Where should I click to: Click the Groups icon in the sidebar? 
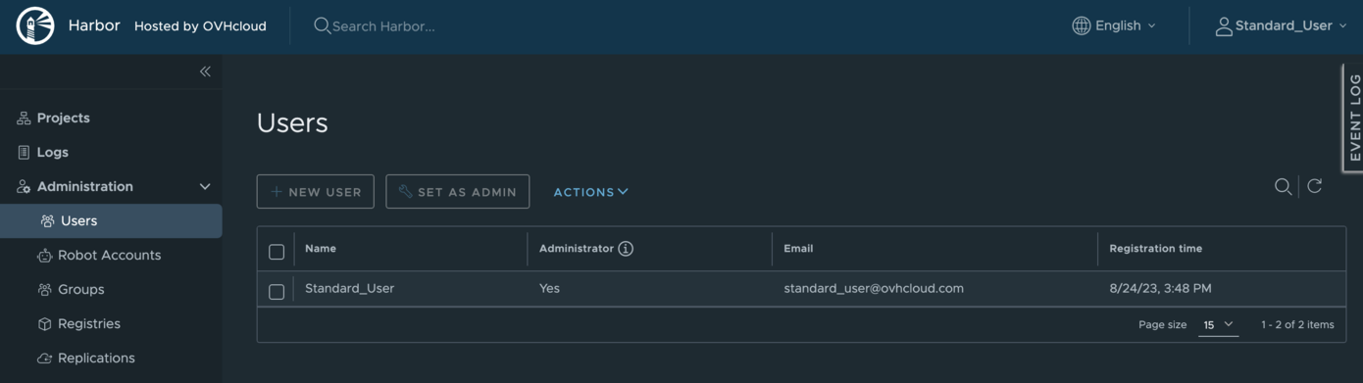[44, 290]
